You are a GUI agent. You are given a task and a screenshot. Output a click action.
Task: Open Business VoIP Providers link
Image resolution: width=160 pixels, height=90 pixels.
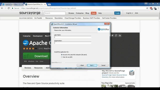click(91, 18)
